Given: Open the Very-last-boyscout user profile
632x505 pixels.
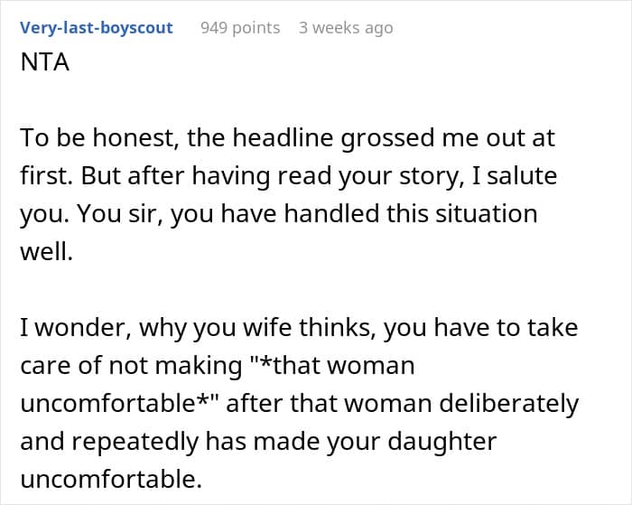Looking at the screenshot, I should [x=97, y=28].
